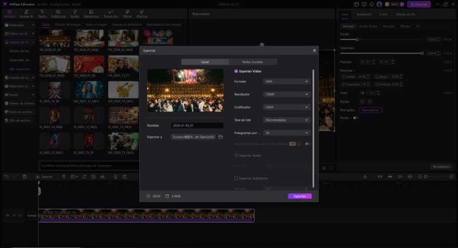
Task: Select the Audio tool icon
Action: tap(74, 14)
